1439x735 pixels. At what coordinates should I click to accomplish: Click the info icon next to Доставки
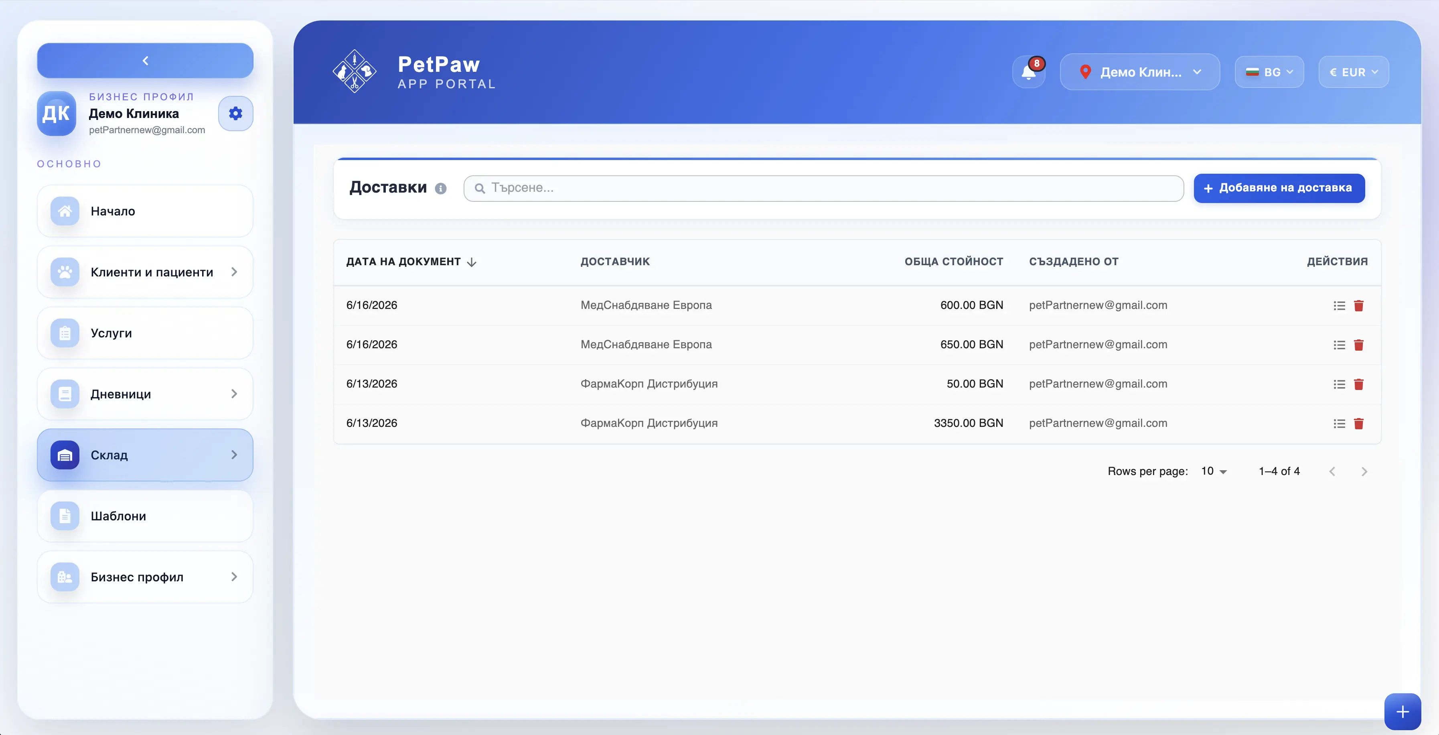tap(441, 188)
